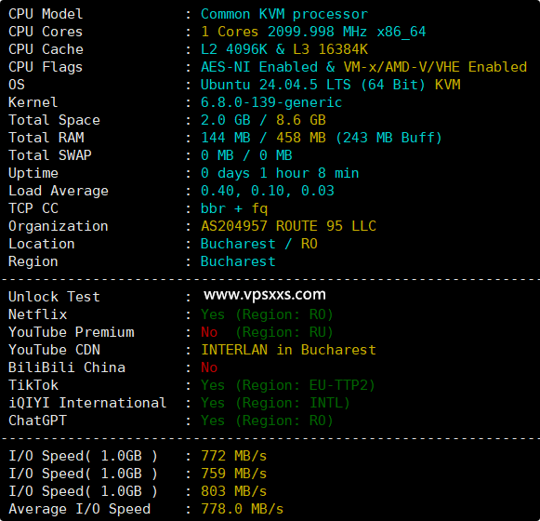This screenshot has width=540, height=521.
Task: Click the AS204957 ROUTE 95 LLC organization
Action: point(288,226)
